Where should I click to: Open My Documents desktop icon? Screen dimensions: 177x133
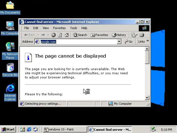coord(10,8)
